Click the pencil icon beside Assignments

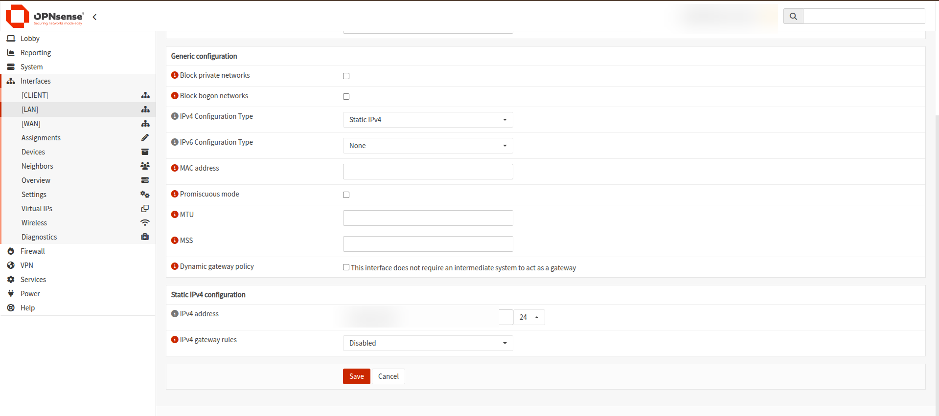click(145, 138)
